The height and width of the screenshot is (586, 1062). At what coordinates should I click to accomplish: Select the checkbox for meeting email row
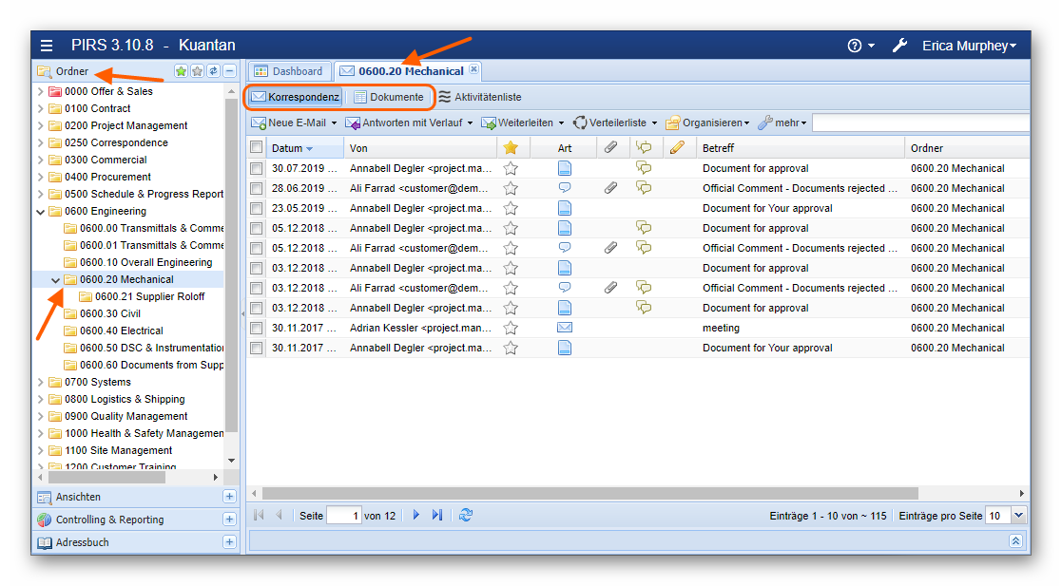[257, 328]
